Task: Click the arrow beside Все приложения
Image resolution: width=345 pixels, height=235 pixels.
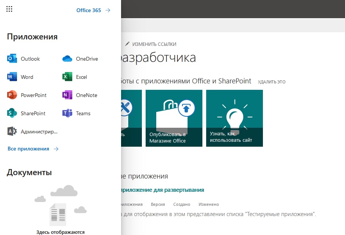Action: 56,149
